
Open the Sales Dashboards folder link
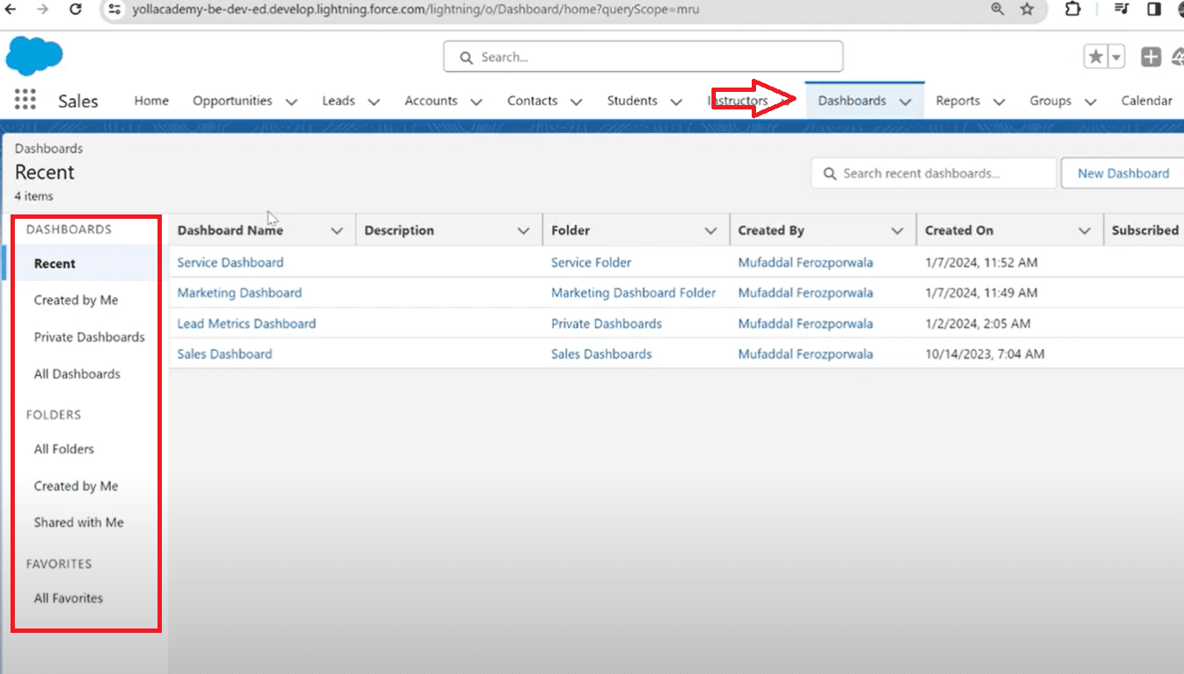pyautogui.click(x=601, y=354)
